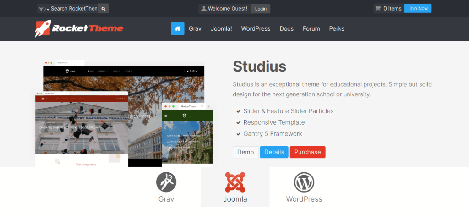
Task: Click the green-header mobile preview thumbnail
Action: pyautogui.click(x=187, y=134)
